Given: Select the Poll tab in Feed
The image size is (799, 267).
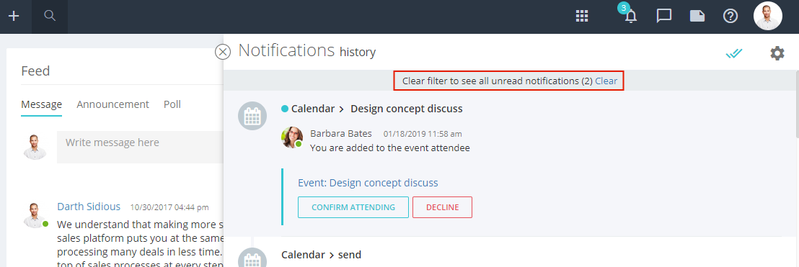Looking at the screenshot, I should [x=172, y=104].
